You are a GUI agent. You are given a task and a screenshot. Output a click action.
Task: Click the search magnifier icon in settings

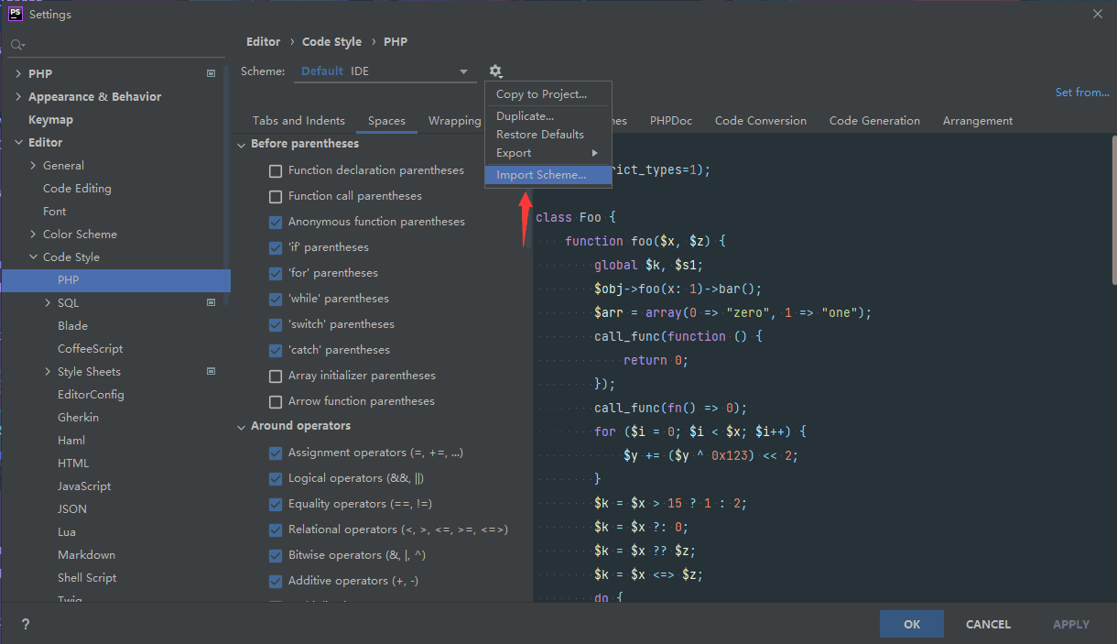[x=17, y=44]
